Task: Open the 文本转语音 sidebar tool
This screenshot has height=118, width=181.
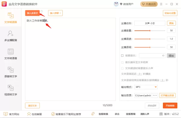Action: (x=11, y=54)
